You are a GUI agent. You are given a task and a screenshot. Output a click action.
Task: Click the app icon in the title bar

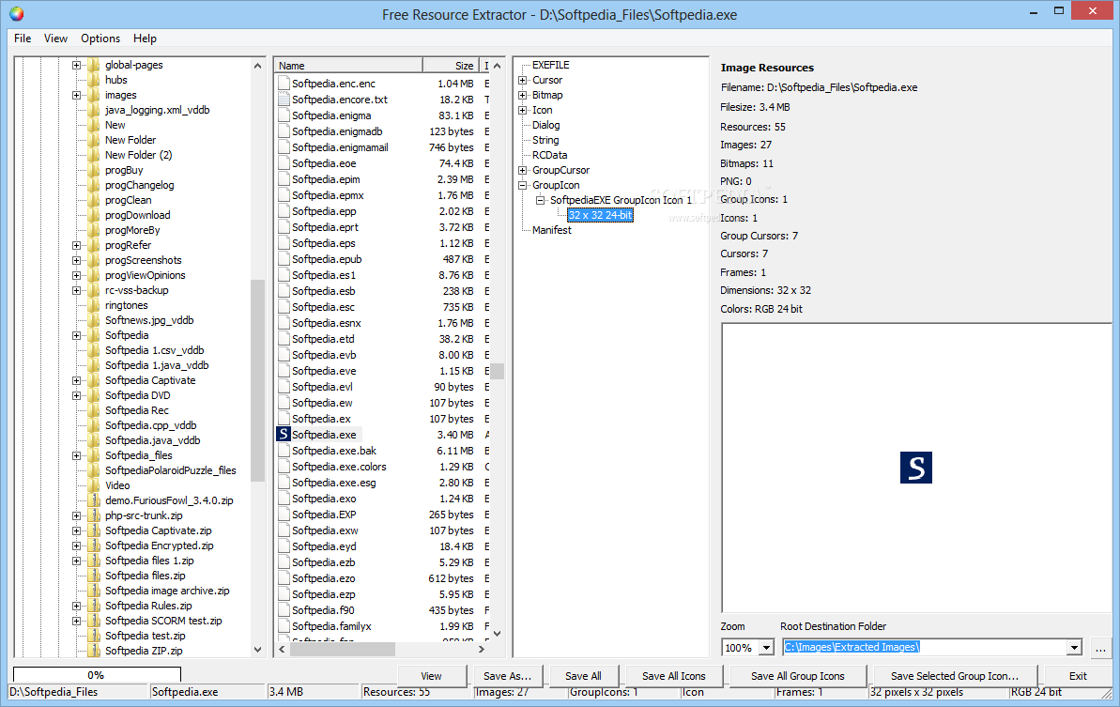tap(16, 13)
